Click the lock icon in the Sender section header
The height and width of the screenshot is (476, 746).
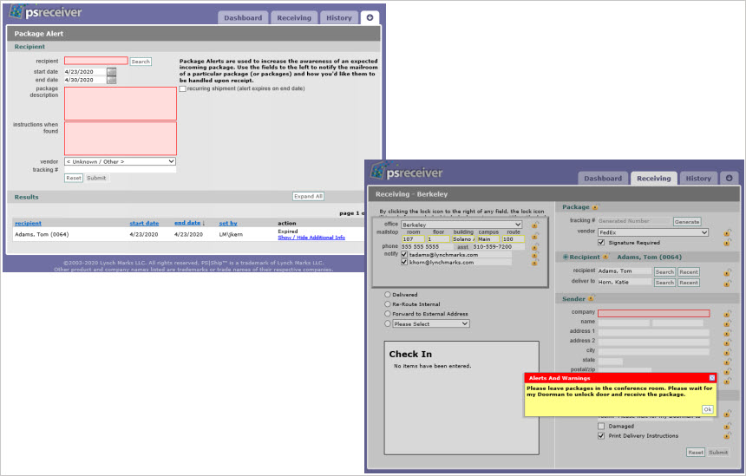[591, 298]
